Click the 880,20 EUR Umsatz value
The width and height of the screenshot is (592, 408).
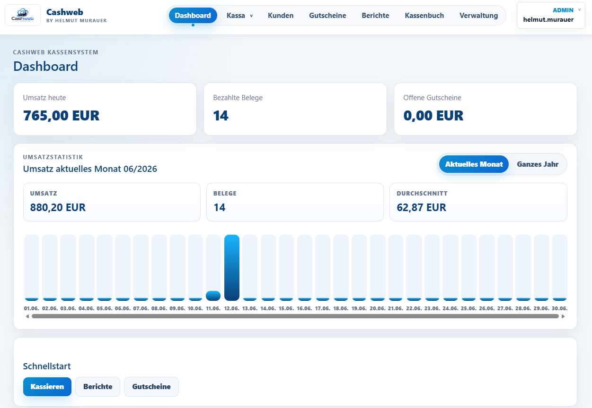(x=58, y=207)
